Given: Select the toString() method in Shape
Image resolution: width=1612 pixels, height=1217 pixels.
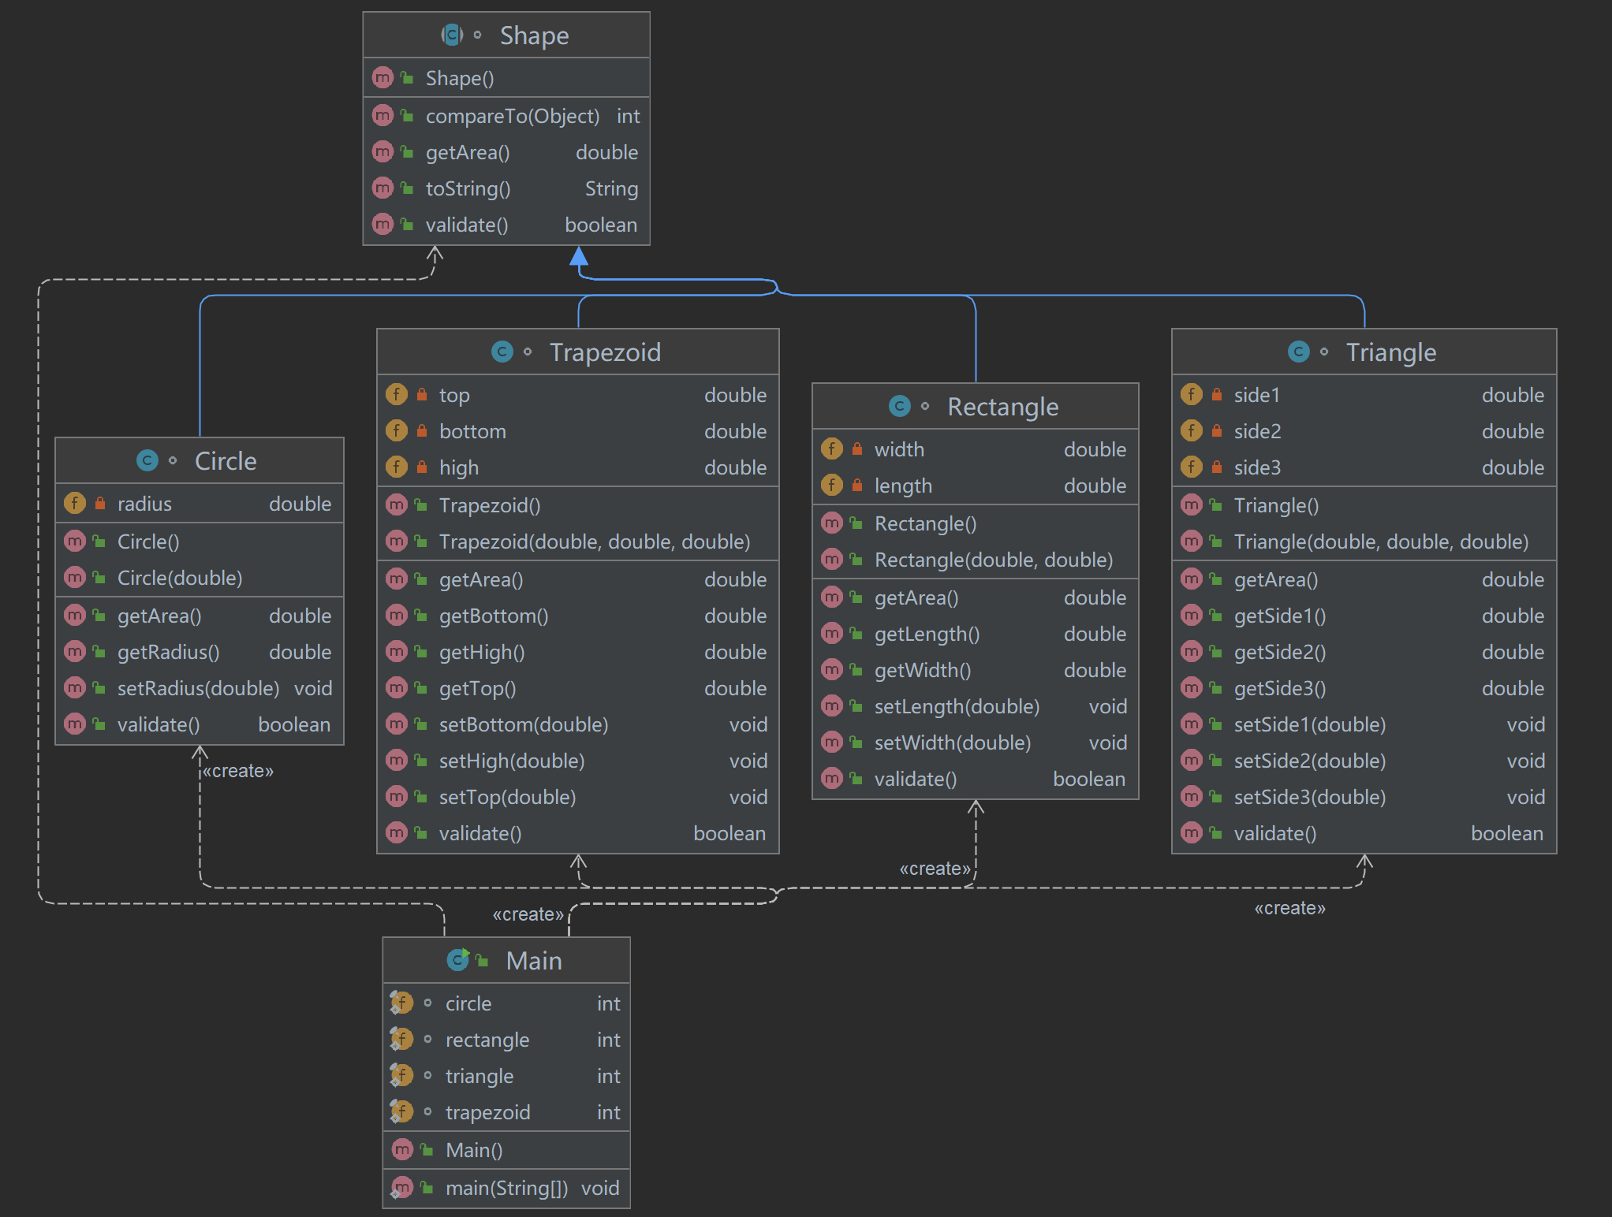Looking at the screenshot, I should coord(468,188).
